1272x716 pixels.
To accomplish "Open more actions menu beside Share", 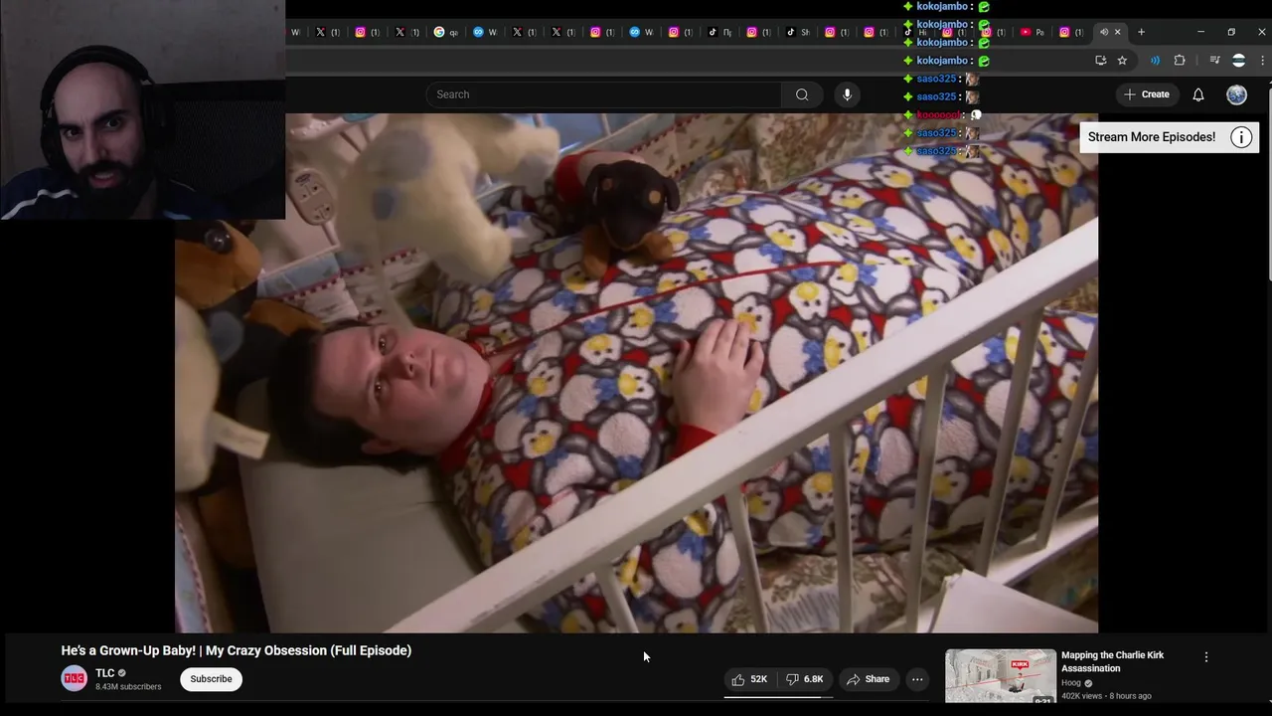I will pos(917,679).
